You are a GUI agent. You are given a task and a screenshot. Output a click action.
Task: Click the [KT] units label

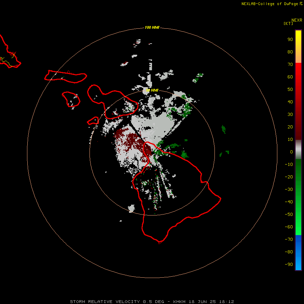[x=288, y=23]
